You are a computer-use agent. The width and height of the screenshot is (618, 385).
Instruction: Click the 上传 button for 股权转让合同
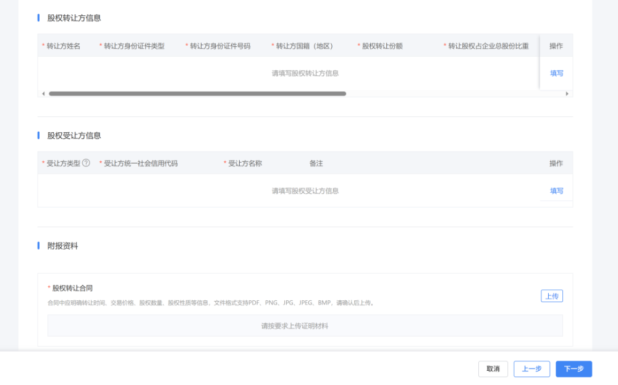click(552, 296)
